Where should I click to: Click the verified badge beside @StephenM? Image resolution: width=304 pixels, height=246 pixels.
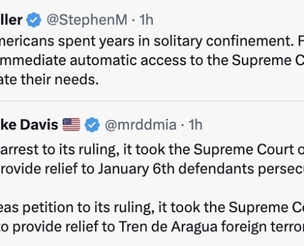point(34,20)
